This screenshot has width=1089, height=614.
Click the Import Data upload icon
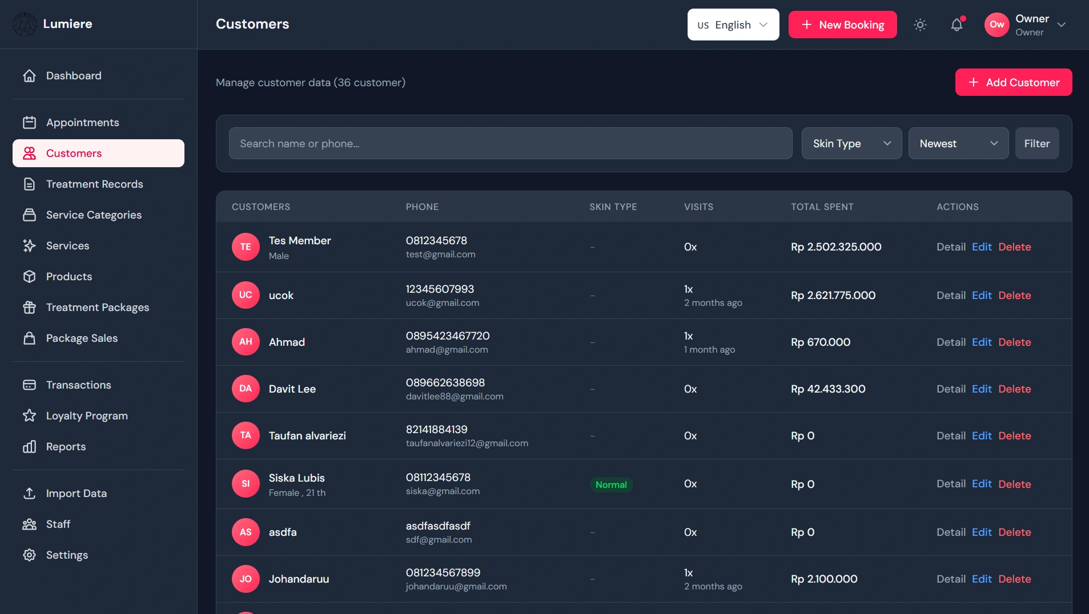coord(30,494)
